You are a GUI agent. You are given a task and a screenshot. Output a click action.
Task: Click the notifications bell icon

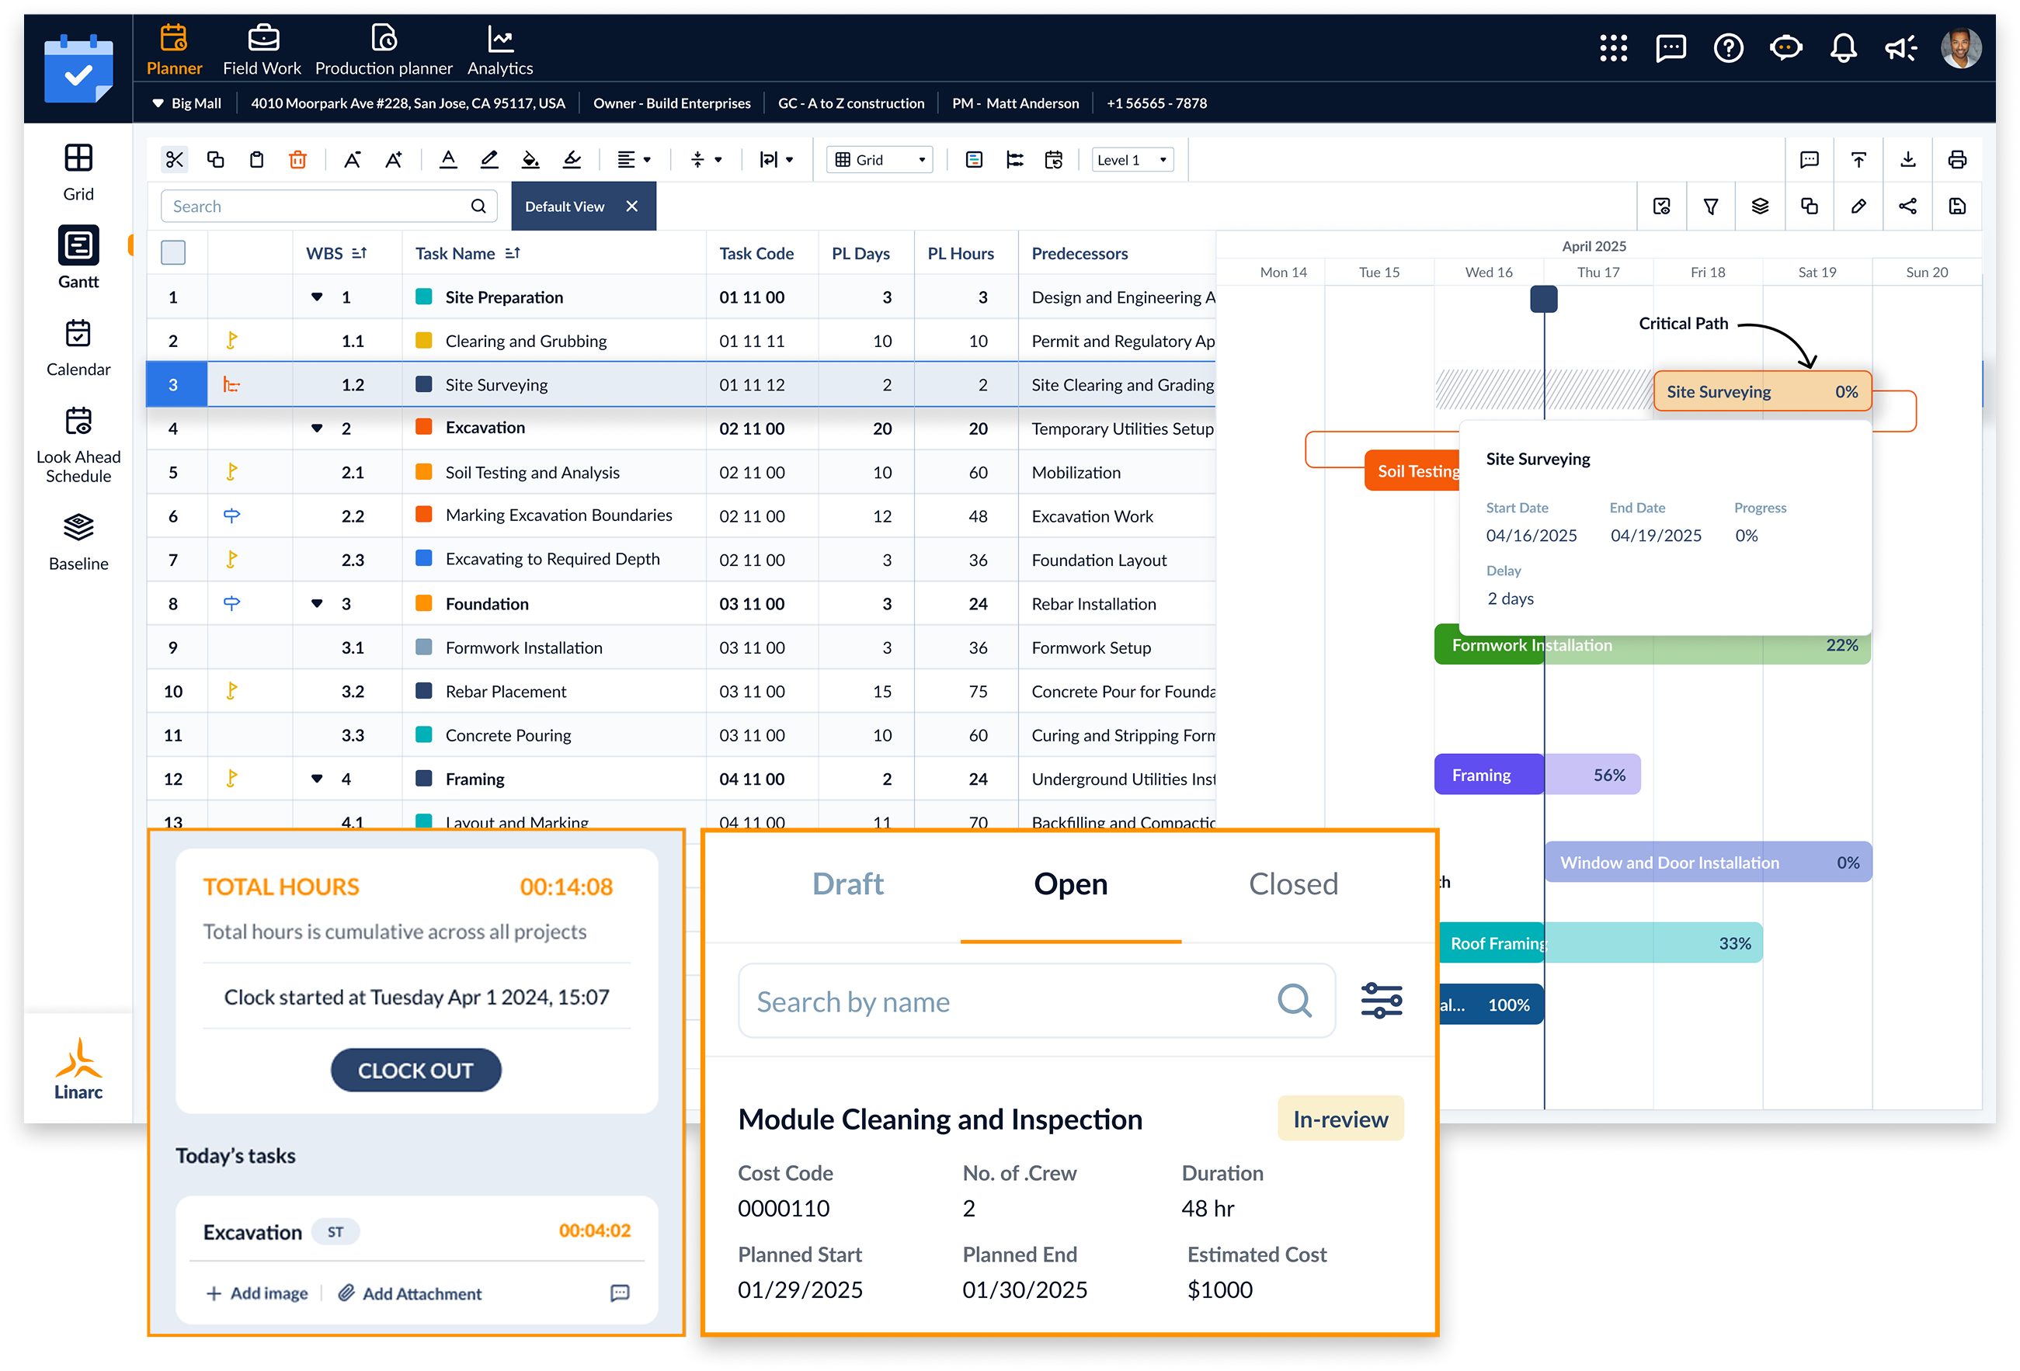[x=1843, y=48]
